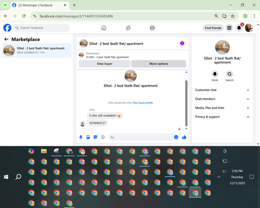Open Copilot from the taskbar
Viewport: 260px width, 208px height.
point(31,151)
